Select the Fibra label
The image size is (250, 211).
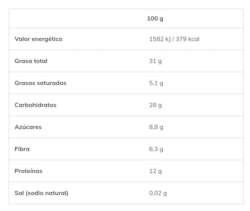click(x=22, y=149)
